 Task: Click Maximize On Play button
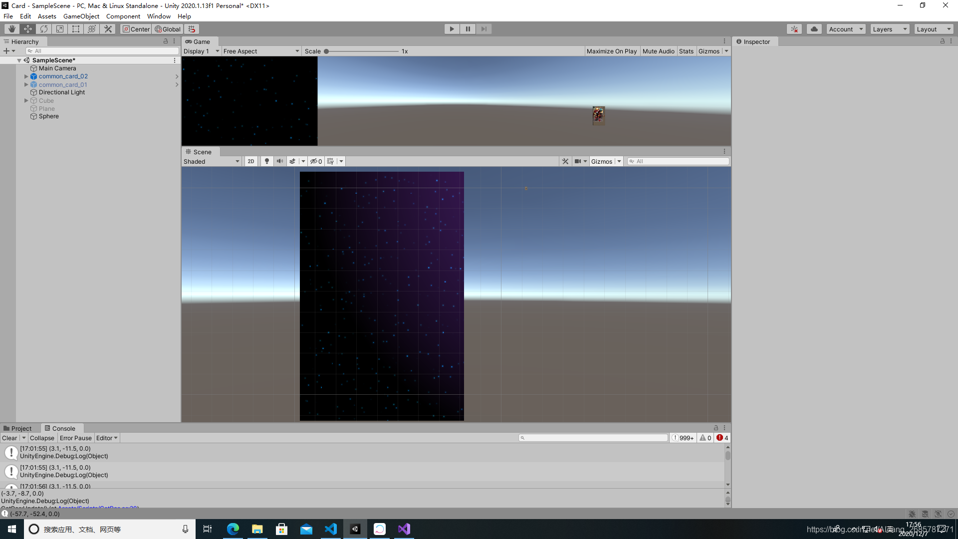pos(611,51)
